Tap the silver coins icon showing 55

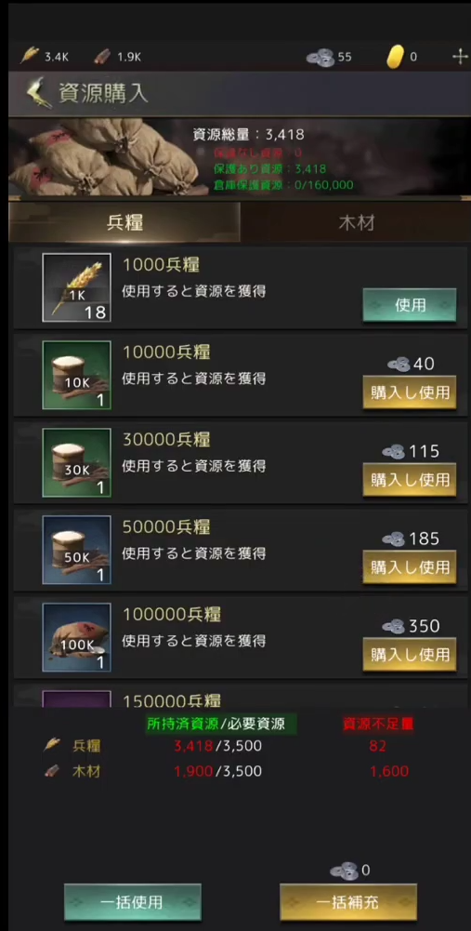pyautogui.click(x=321, y=57)
